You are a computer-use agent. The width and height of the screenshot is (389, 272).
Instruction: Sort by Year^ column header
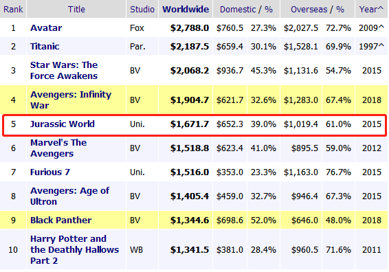pos(371,9)
